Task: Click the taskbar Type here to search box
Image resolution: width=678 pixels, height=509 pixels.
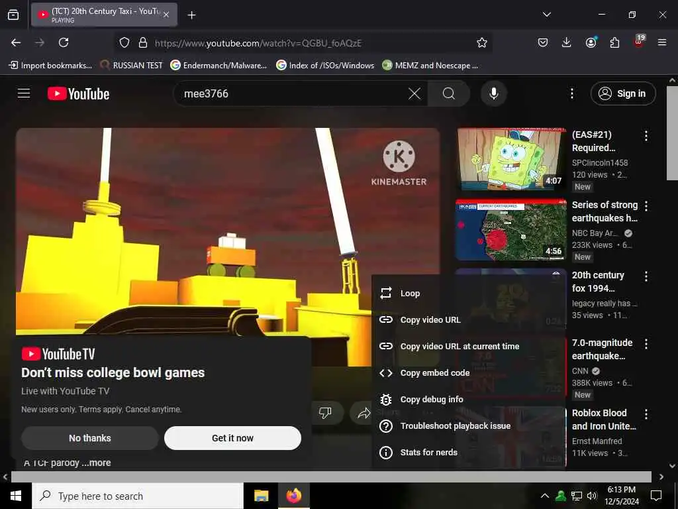Action: (138, 496)
